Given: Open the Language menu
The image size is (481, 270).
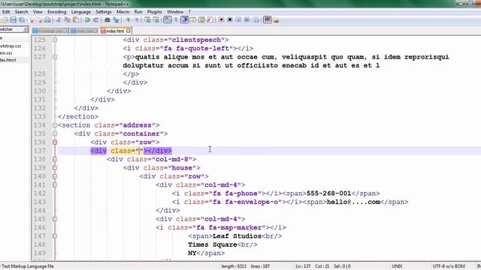Looking at the screenshot, I should point(81,12).
